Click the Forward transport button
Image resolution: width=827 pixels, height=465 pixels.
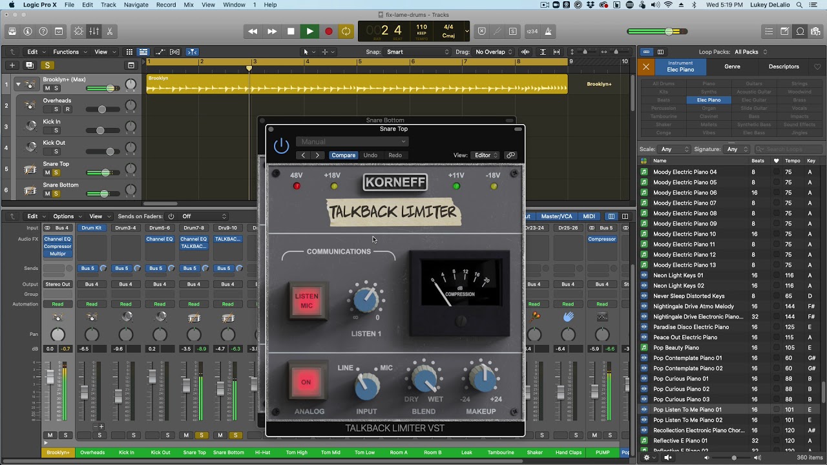[272, 31]
